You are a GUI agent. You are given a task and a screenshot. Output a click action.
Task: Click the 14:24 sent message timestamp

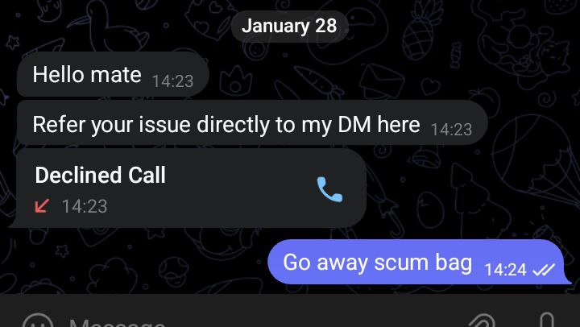505,270
